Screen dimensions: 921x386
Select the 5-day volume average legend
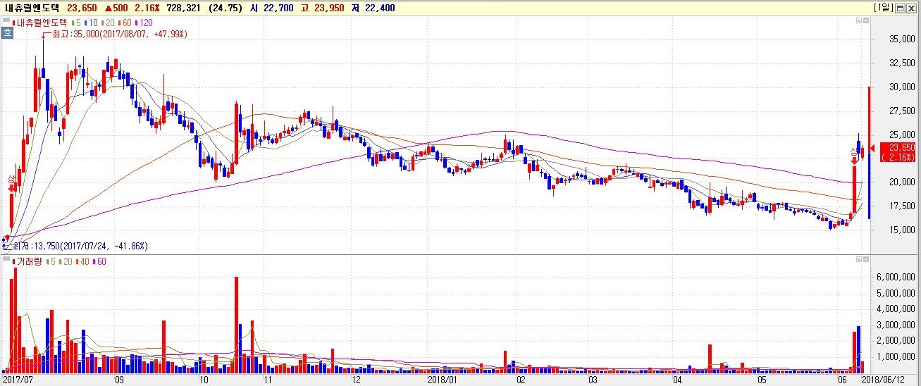point(51,261)
